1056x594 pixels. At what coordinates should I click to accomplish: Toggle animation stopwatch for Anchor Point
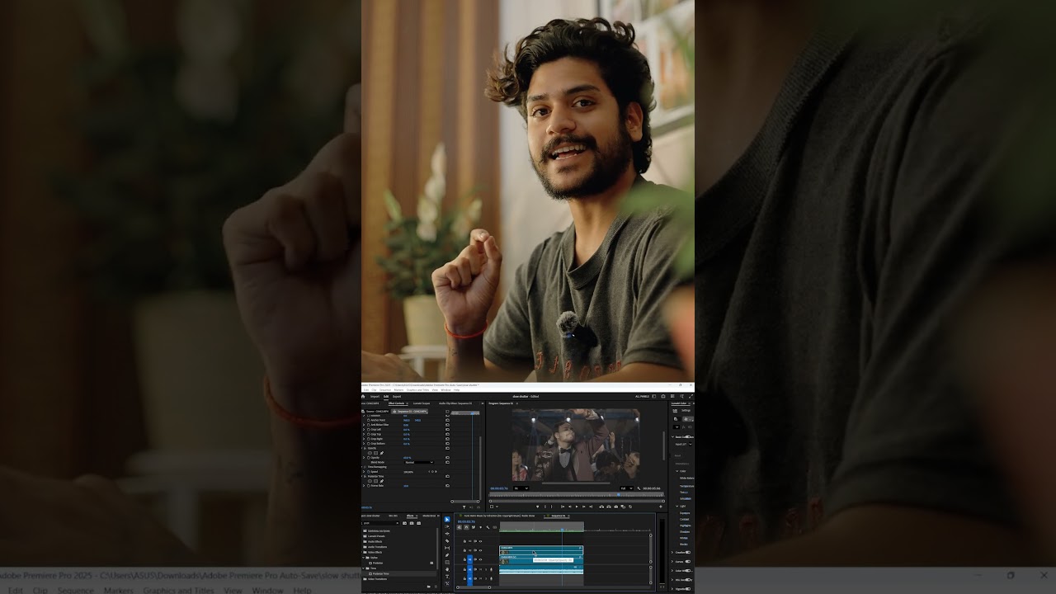[x=369, y=420]
